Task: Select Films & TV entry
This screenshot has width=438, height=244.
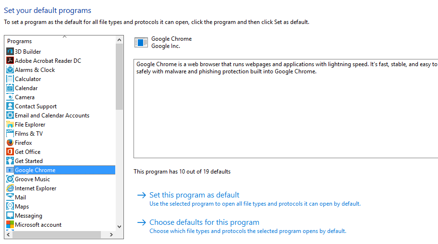Action: [29, 134]
